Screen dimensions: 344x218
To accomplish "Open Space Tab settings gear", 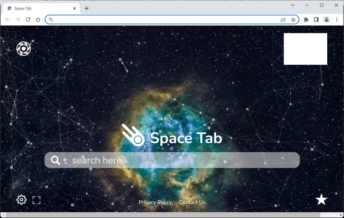I will click(22, 200).
